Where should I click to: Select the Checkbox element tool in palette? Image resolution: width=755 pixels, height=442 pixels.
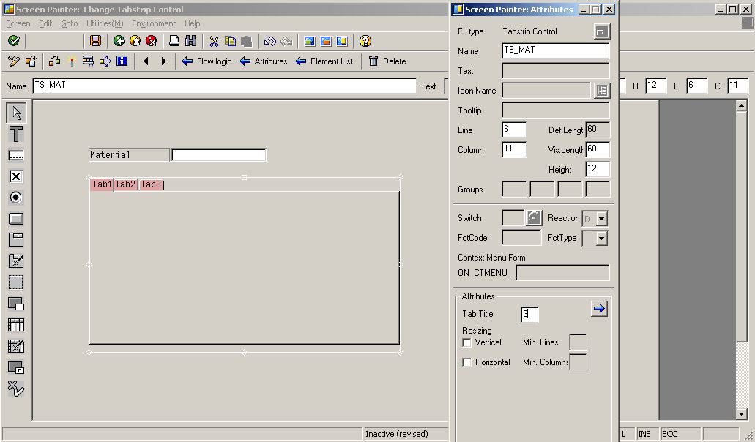click(x=15, y=176)
